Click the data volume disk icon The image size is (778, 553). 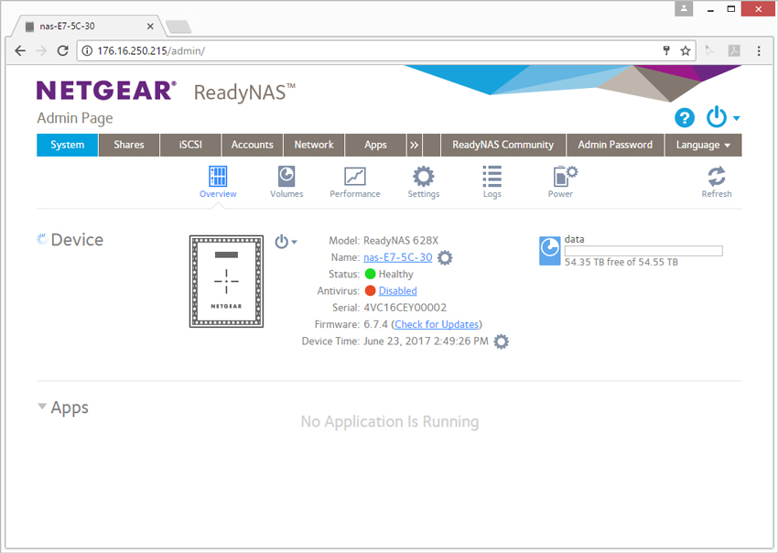pyautogui.click(x=550, y=251)
